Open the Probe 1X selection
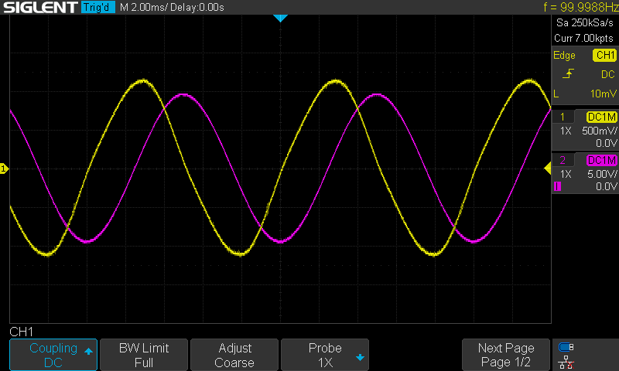619x371 pixels. click(x=325, y=355)
